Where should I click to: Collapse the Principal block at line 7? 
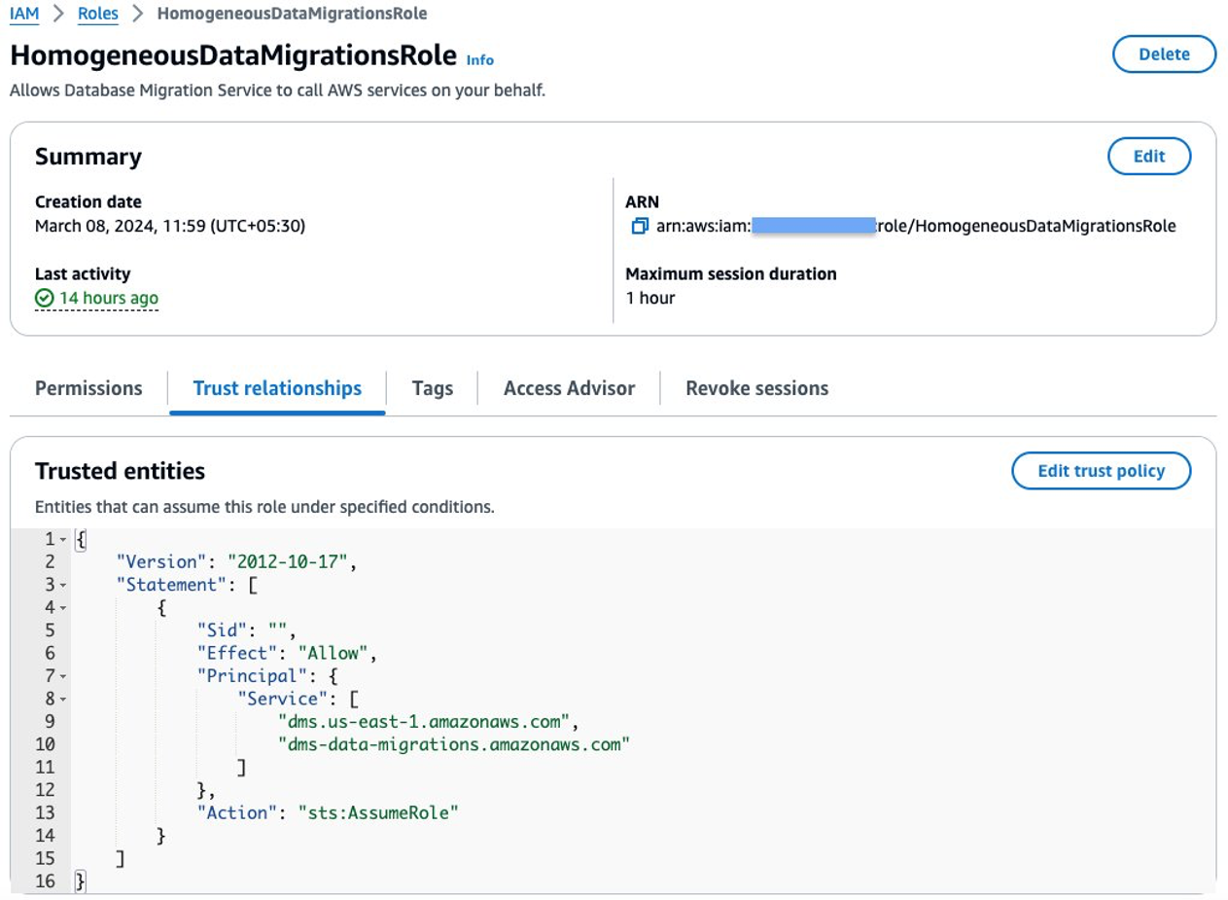[63, 675]
